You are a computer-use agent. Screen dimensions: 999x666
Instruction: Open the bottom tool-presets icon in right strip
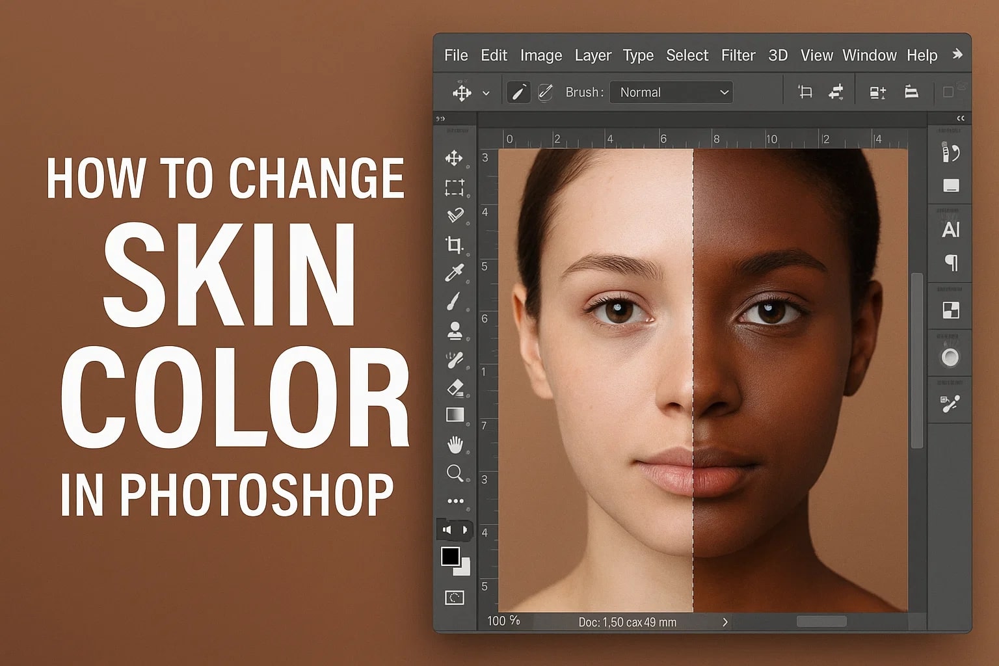coord(950,404)
